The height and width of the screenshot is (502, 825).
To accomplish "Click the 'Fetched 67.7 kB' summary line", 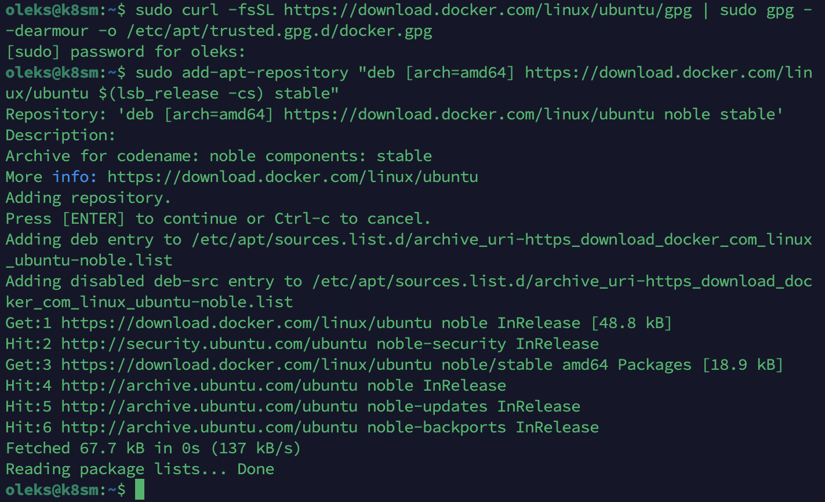I will pyautogui.click(x=154, y=448).
